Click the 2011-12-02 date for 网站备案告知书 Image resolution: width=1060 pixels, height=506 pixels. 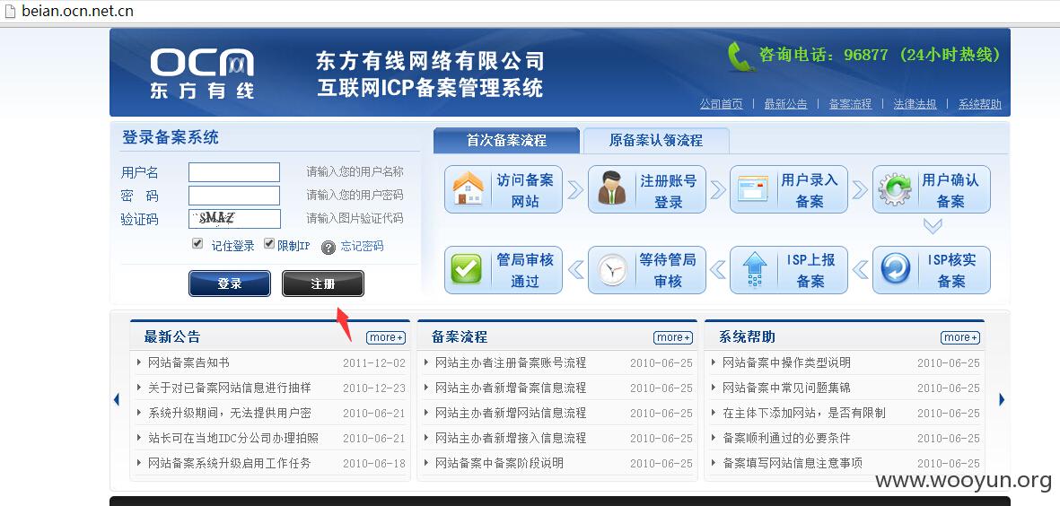click(374, 362)
